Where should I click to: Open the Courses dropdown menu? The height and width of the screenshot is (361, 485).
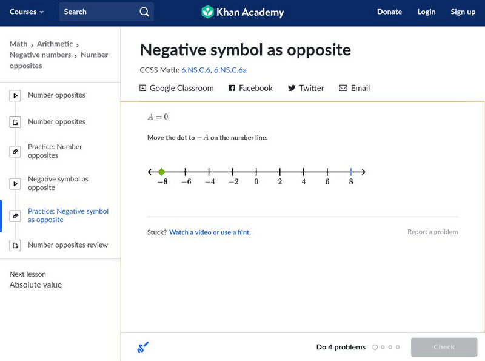pos(27,12)
